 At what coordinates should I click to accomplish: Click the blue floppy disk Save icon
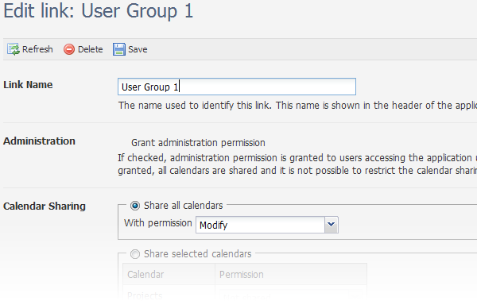(119, 49)
